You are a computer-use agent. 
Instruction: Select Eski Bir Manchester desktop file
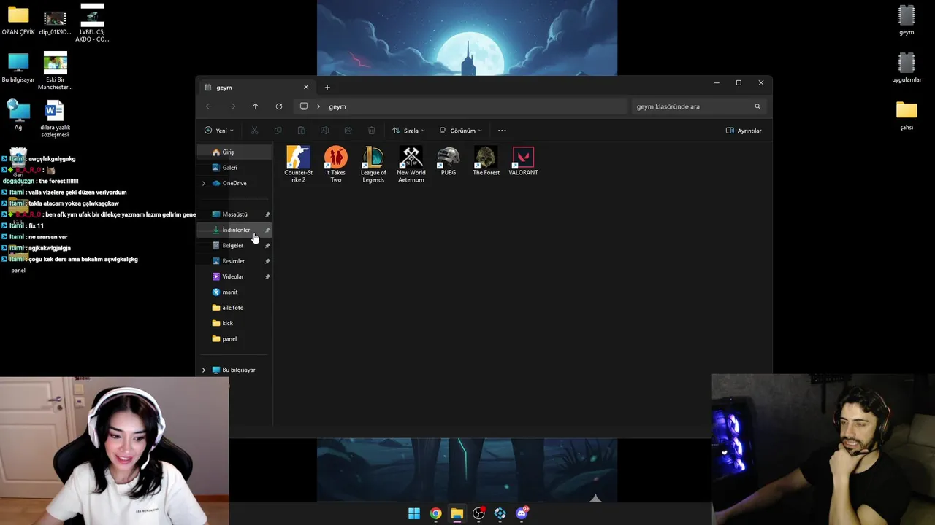pyautogui.click(x=55, y=71)
